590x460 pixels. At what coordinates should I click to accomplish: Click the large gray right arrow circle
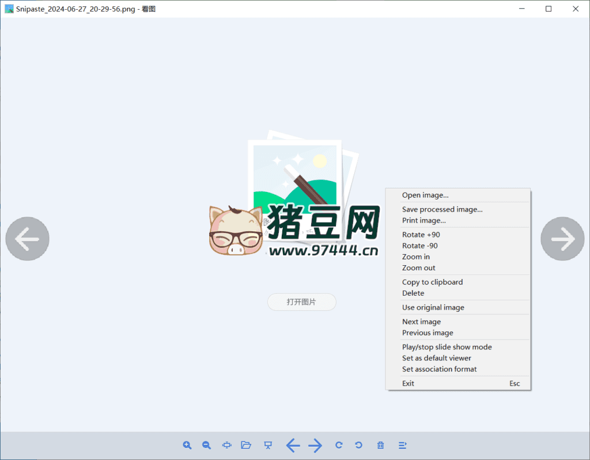coord(562,239)
